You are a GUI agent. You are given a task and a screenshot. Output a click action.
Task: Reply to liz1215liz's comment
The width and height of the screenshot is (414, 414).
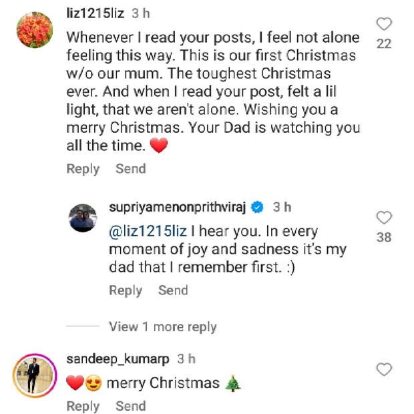click(83, 169)
